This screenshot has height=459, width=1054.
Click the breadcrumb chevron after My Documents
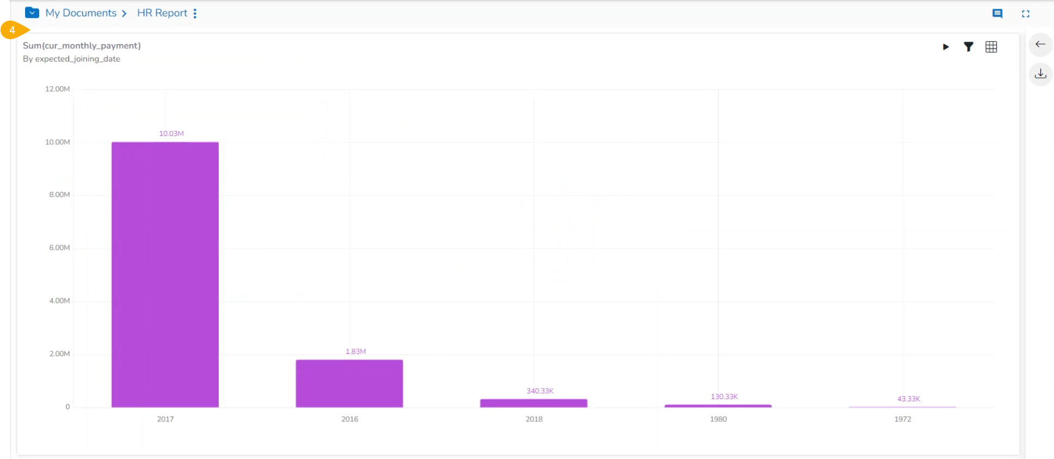tap(124, 14)
